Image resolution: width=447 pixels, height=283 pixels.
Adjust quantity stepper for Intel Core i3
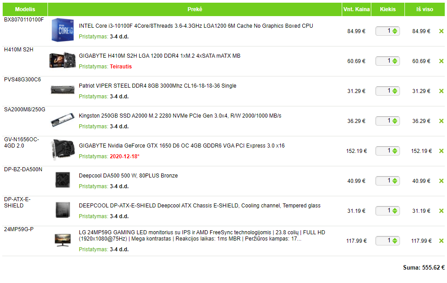pyautogui.click(x=395, y=31)
